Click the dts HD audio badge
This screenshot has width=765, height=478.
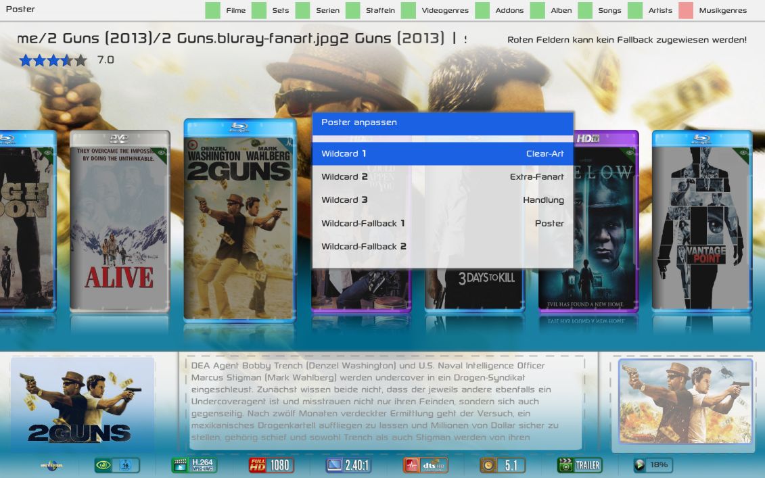point(425,465)
